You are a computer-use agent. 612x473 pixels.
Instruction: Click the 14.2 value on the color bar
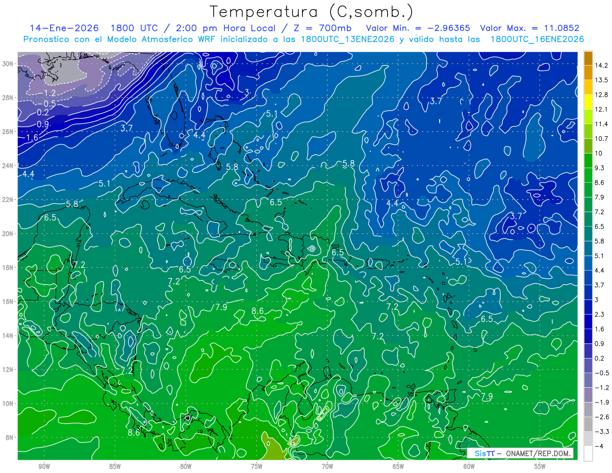click(x=601, y=65)
